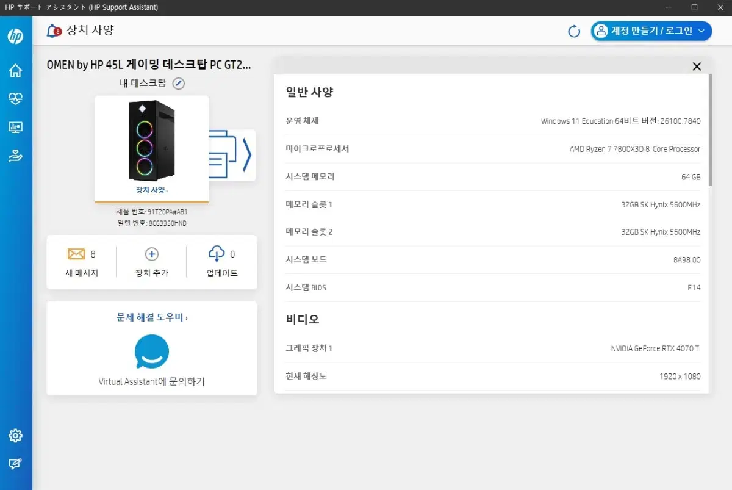Screen dimensions: 732x490
Task: Open the HP logo in sidebar
Action: 15,36
